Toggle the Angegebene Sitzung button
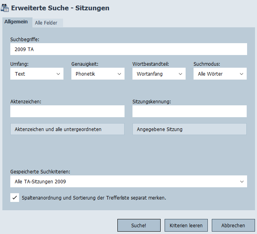257x234 pixels. (x=190, y=129)
